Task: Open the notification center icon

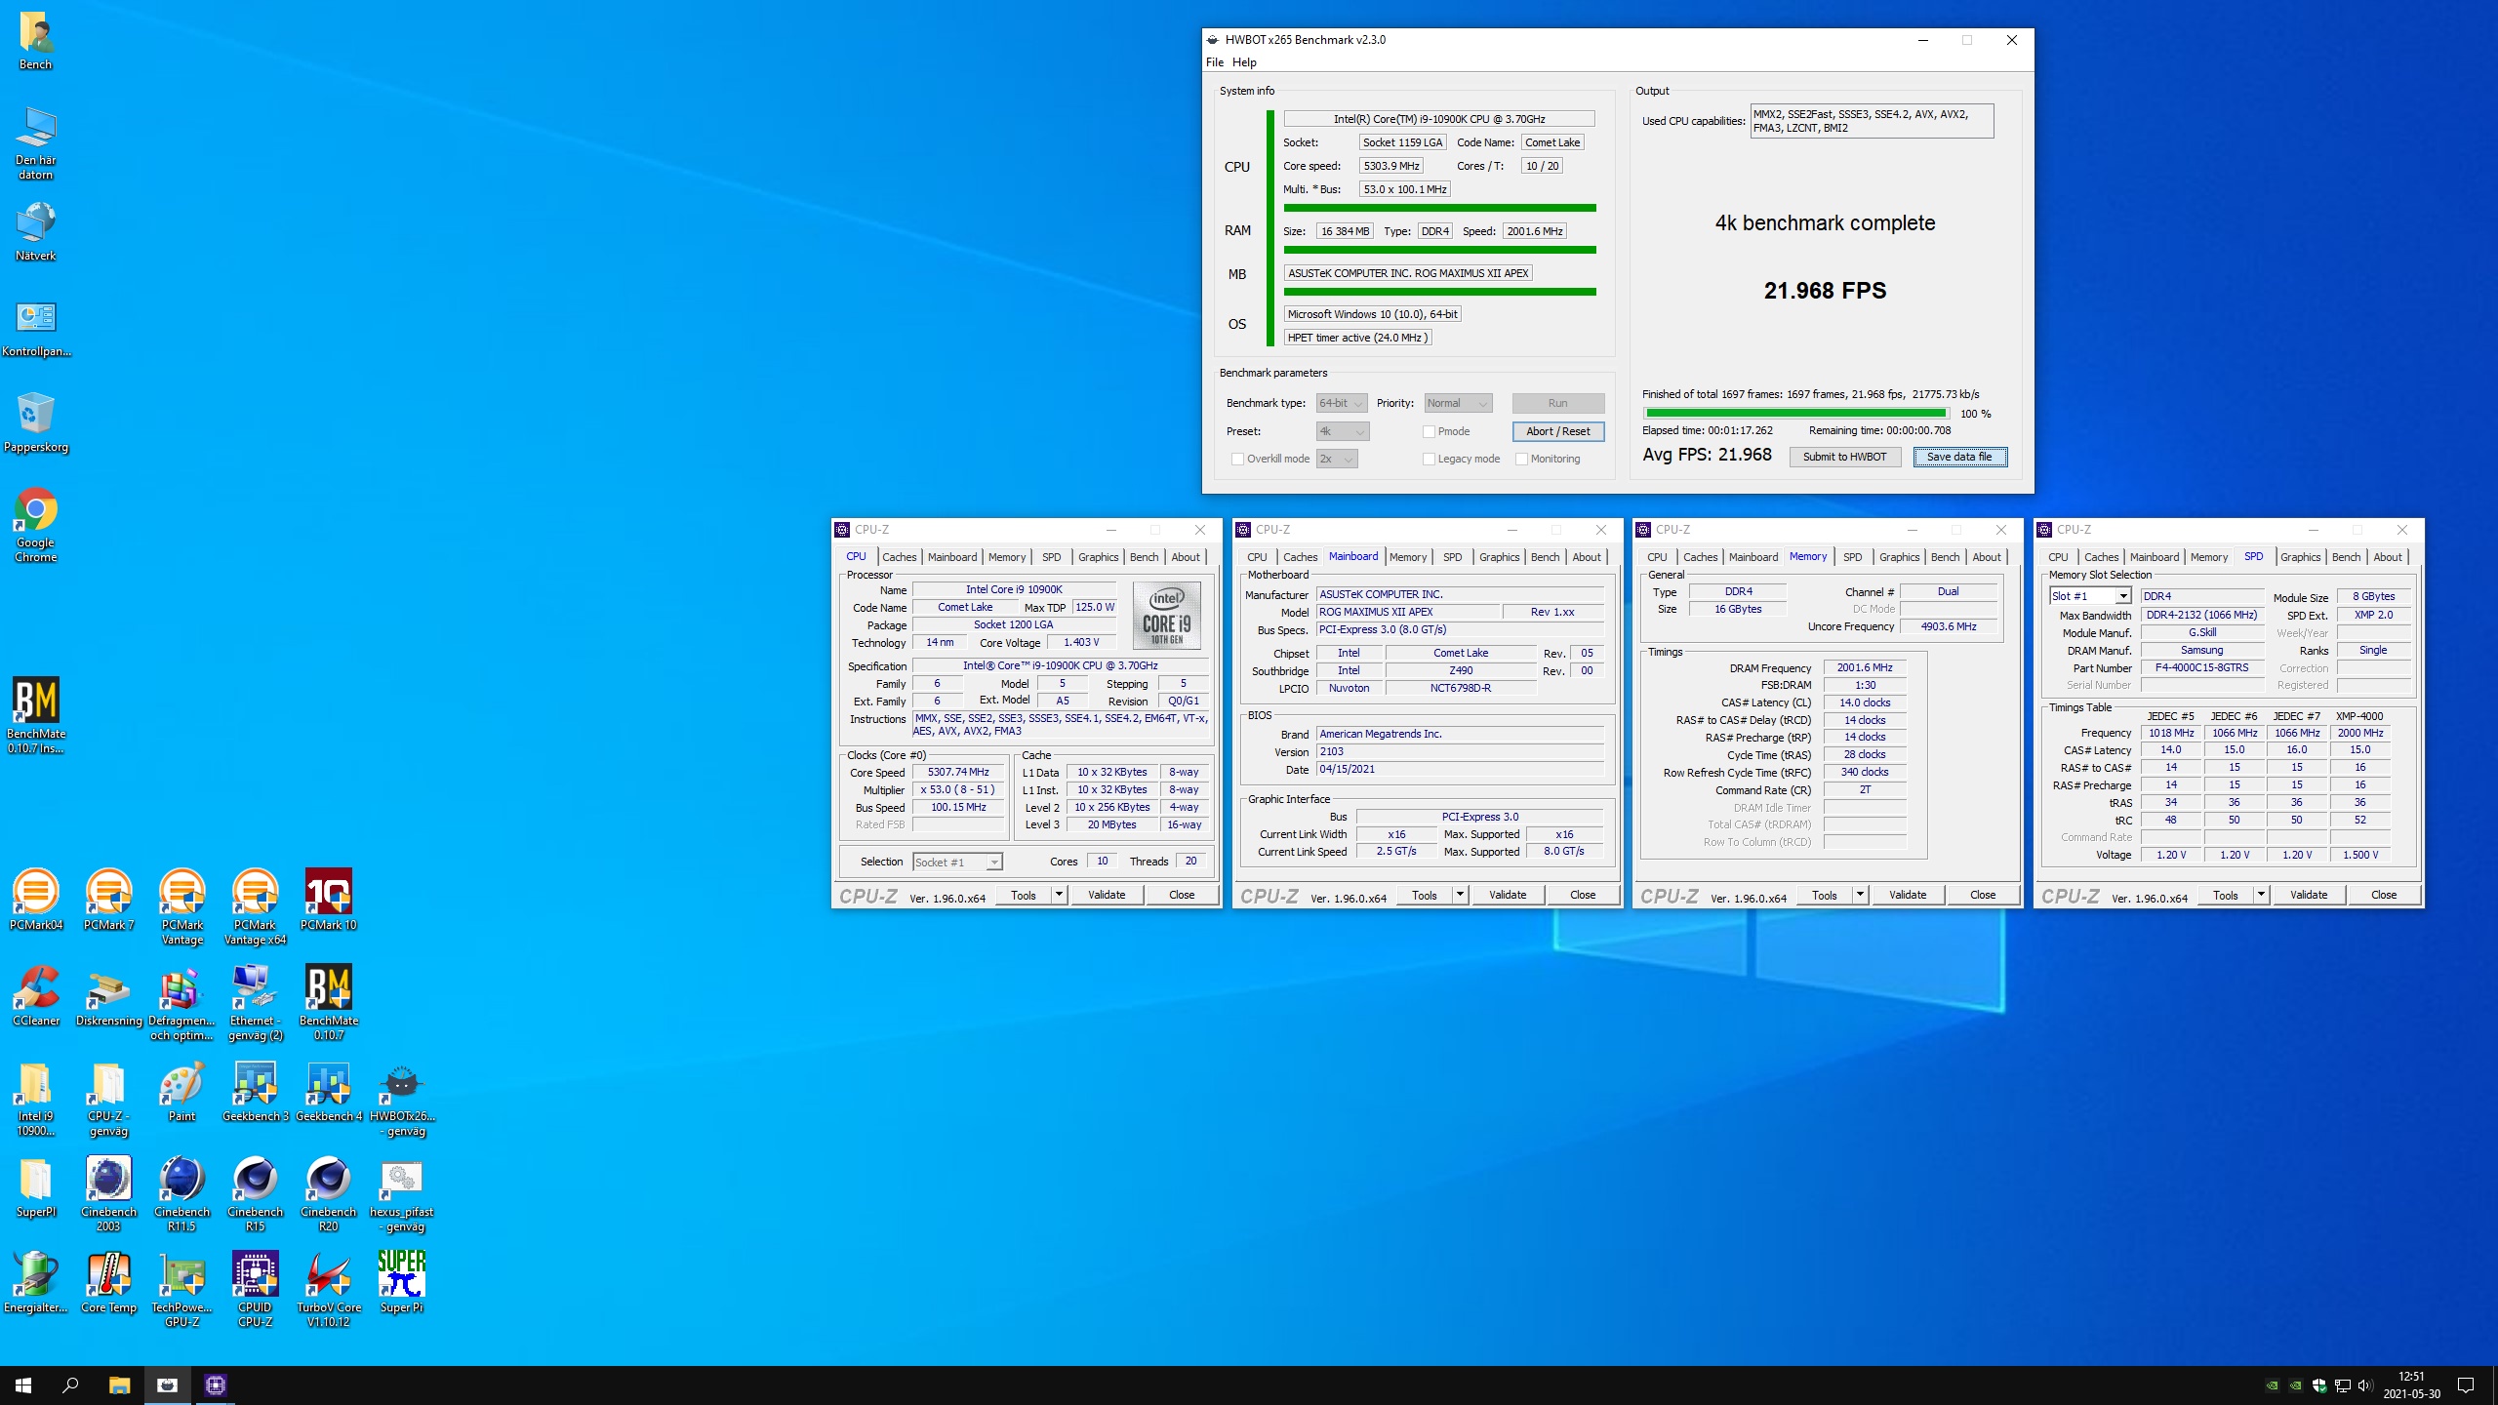Action: point(2466,1385)
